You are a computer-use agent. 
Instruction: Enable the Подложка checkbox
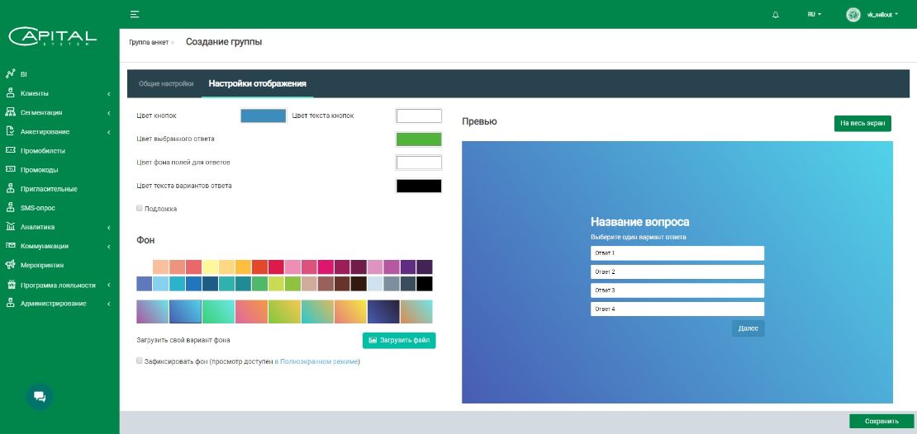(x=140, y=208)
